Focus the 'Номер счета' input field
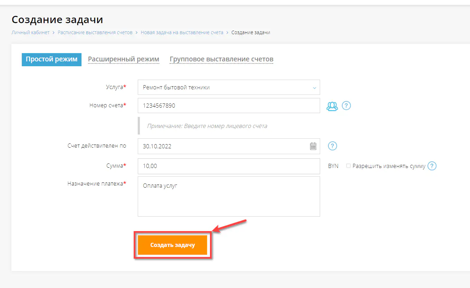The height and width of the screenshot is (288, 470). click(x=229, y=106)
